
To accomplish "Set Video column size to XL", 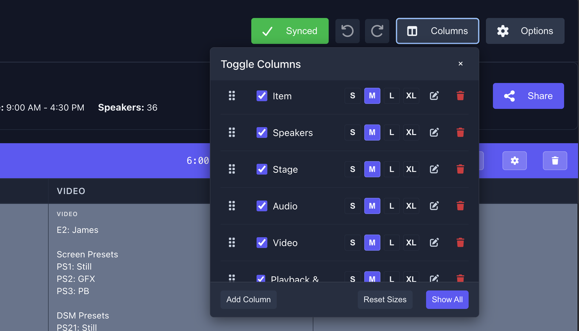I will point(411,243).
